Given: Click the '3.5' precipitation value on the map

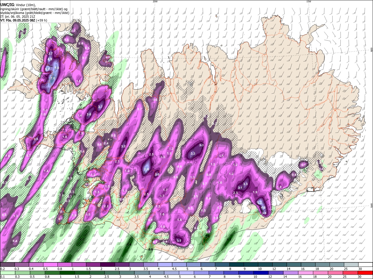Looking at the screenshot, I should click(36, 139).
